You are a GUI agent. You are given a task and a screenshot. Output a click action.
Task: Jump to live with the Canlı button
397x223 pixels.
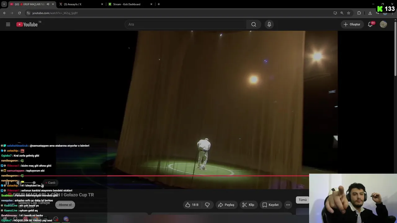50,183
